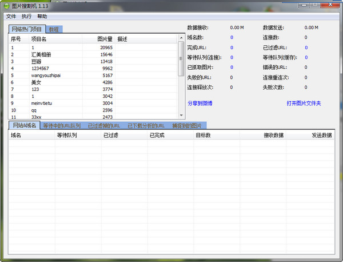Click the 接收数据 column header
Viewport: 343px width, 262px height.
pos(263,135)
